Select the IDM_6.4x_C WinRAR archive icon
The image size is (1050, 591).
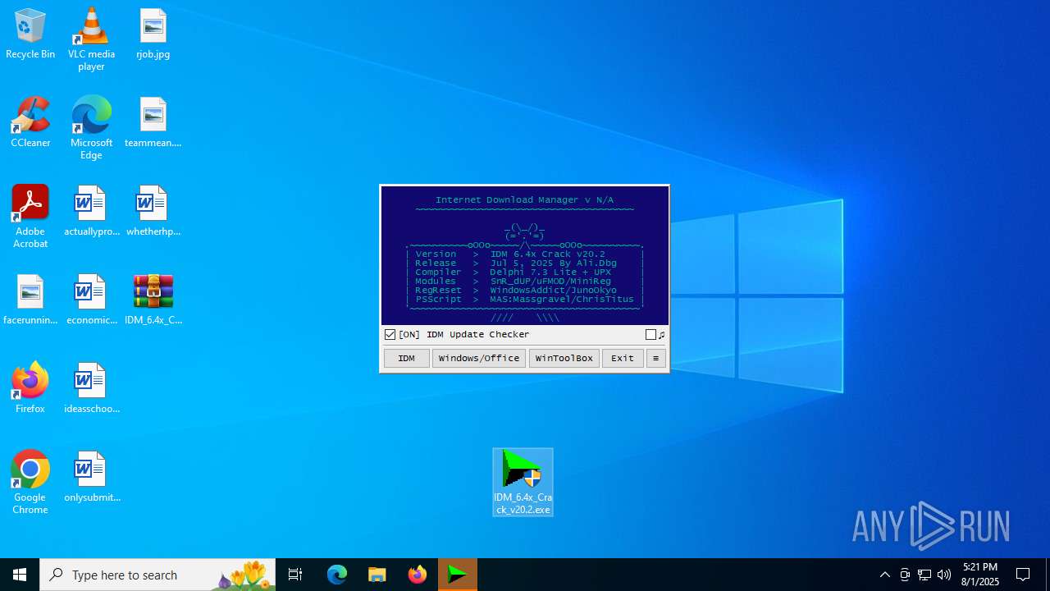pos(153,300)
